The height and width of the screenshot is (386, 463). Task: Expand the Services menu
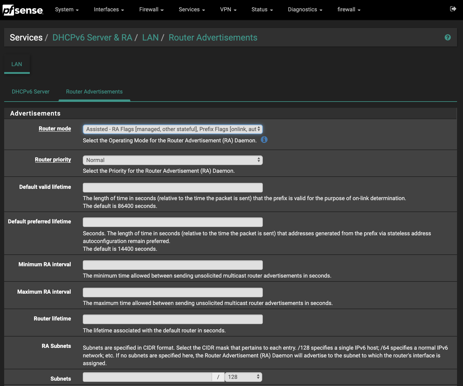point(192,10)
